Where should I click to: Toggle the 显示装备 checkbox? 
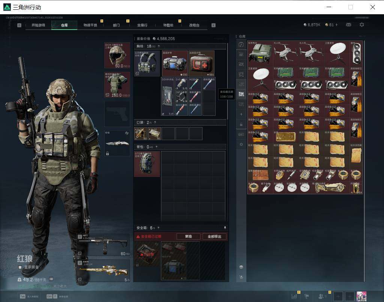tap(20, 267)
